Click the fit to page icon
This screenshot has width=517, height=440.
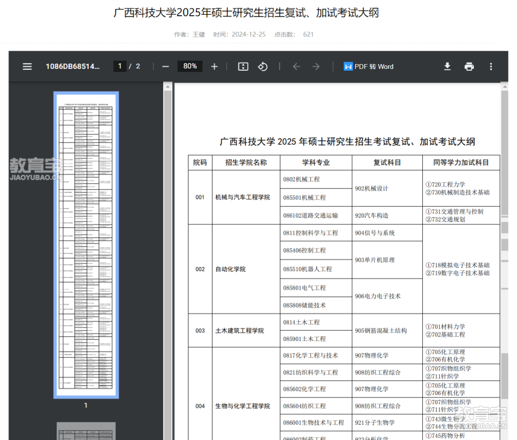pos(243,66)
